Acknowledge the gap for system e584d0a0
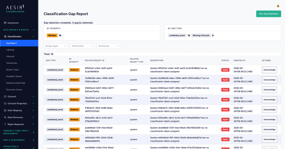This screenshot has width=285, height=149. (270, 139)
